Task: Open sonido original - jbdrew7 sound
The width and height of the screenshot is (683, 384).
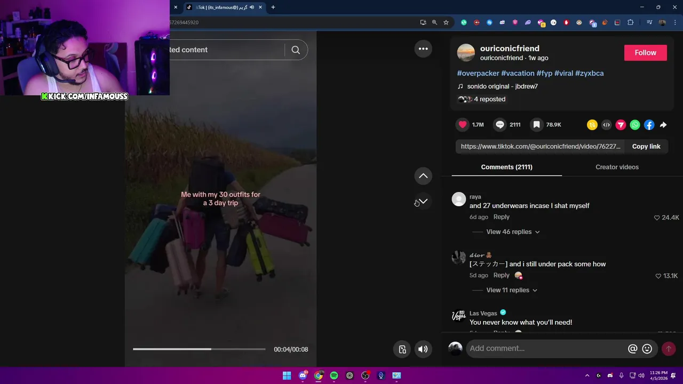Action: point(502,86)
